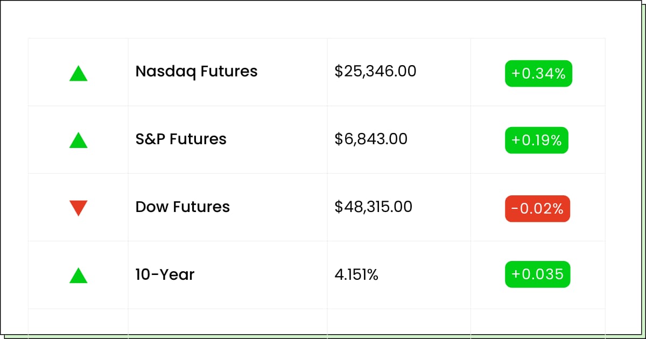Click the green up arrow beside S&P Futures

(x=79, y=140)
